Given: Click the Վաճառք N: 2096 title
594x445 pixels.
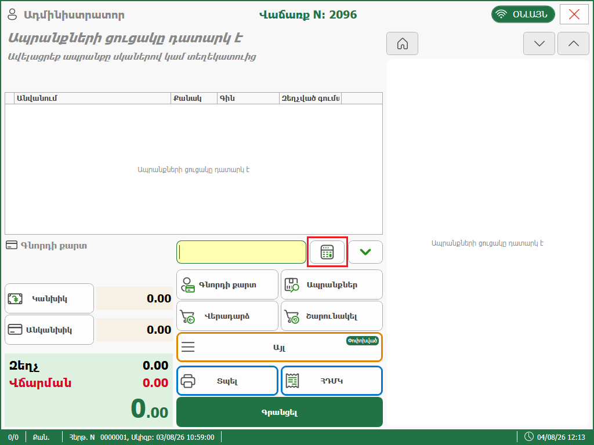Looking at the screenshot, I should pos(308,14).
